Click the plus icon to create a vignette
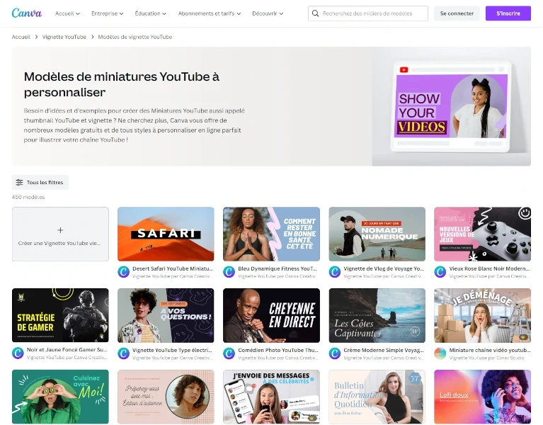This screenshot has width=543, height=425. click(x=60, y=230)
